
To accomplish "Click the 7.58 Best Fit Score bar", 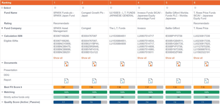I will pyautogui.click(x=94, y=87).
